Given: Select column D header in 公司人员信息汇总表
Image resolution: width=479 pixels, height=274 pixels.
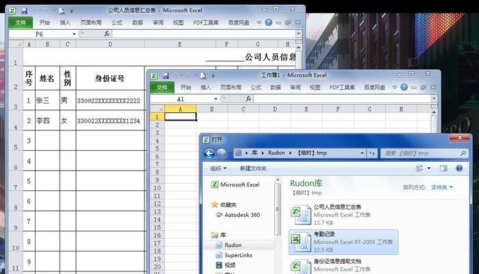Looking at the screenshot, I should 110,45.
